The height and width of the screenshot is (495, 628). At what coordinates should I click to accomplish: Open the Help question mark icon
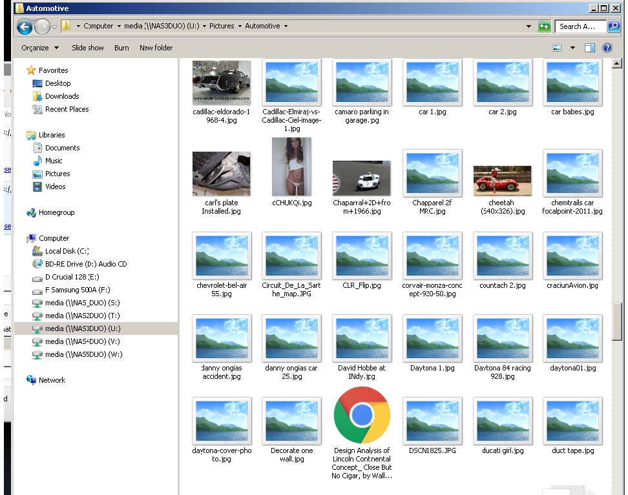pyautogui.click(x=607, y=48)
